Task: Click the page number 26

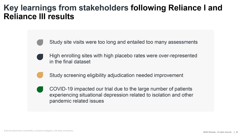Action: (237, 132)
